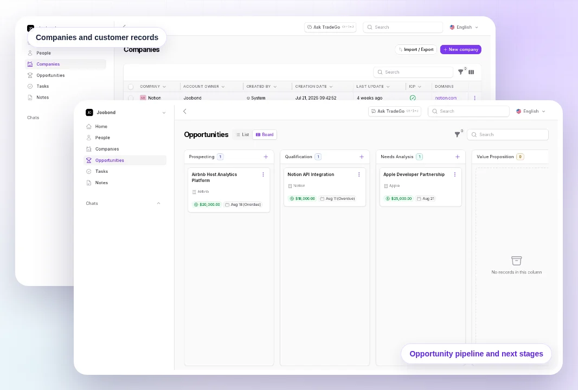Click the New company button
This screenshot has height=390, width=578.
pos(461,49)
